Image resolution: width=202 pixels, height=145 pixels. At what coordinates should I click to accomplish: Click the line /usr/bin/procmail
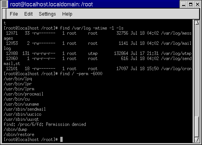pos(23,94)
